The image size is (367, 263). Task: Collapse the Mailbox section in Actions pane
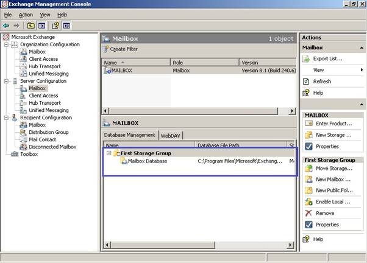[362, 47]
